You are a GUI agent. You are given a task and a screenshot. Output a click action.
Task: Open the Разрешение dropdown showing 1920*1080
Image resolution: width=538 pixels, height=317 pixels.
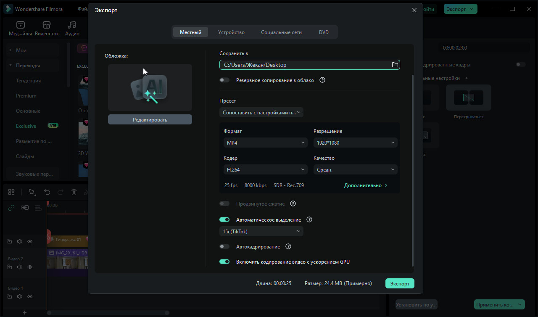click(x=355, y=143)
